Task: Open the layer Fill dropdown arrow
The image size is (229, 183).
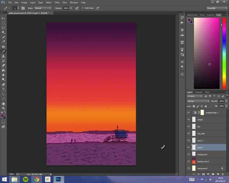Action: 226,106
